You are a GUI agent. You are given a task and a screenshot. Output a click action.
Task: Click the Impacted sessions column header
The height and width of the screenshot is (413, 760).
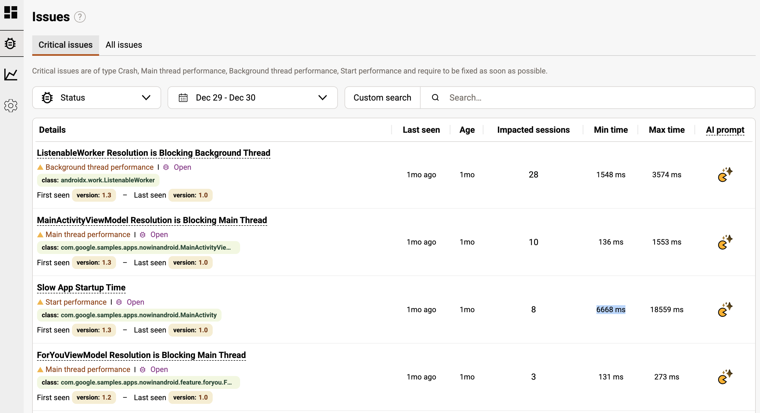click(533, 130)
